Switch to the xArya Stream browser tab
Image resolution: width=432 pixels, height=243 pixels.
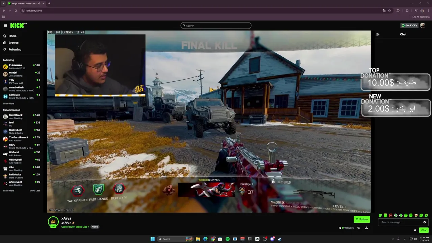pos(26,3)
